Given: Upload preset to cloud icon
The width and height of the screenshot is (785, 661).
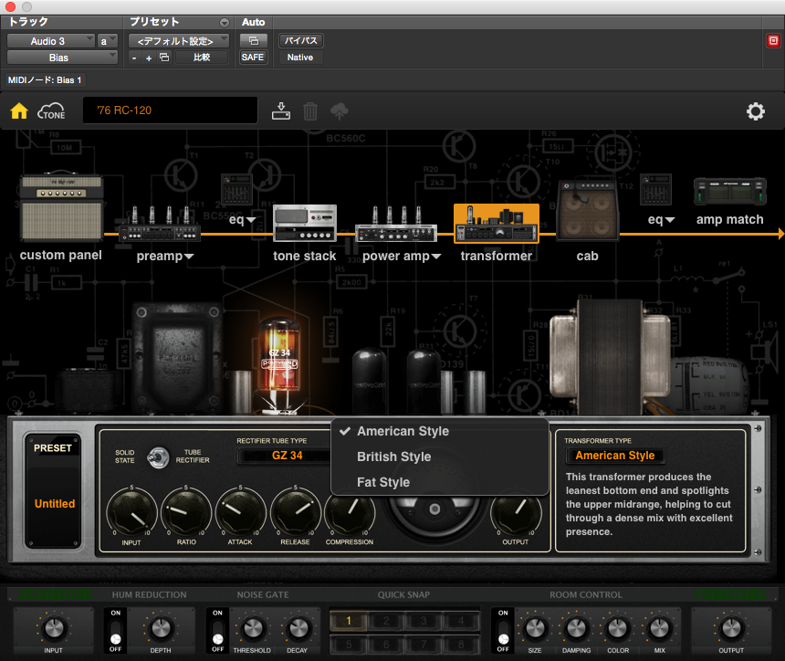Looking at the screenshot, I should pos(340,110).
